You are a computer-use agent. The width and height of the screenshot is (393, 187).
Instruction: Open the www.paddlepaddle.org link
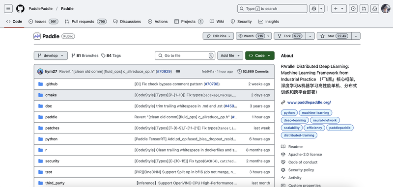coord(309,103)
